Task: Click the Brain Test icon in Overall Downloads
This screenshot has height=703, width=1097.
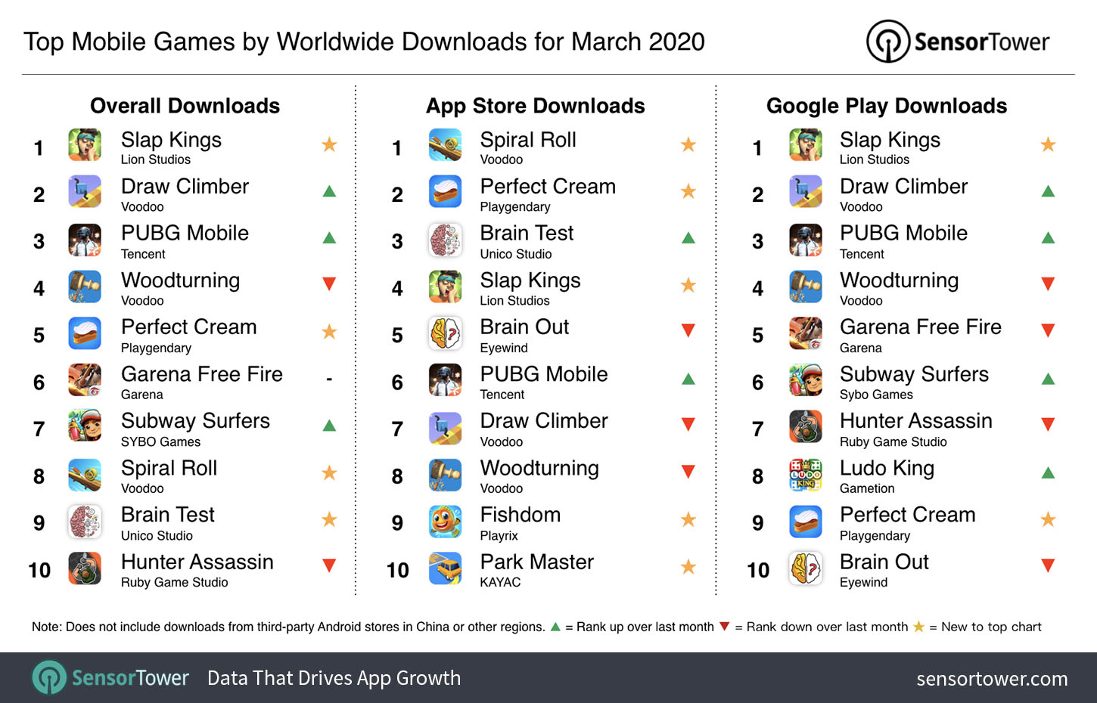Action: pyautogui.click(x=85, y=522)
